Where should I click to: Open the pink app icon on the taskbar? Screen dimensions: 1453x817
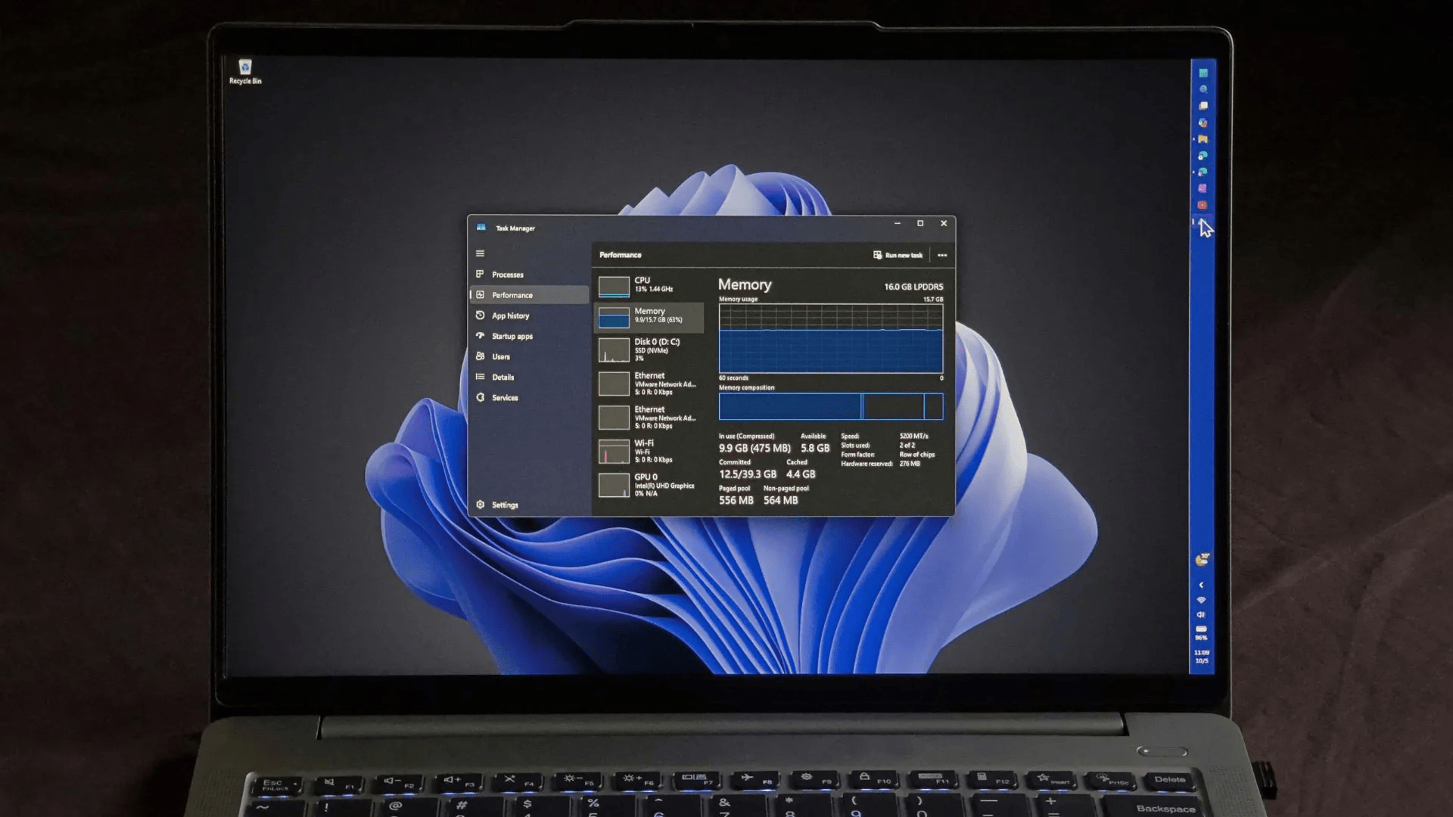coord(1203,188)
